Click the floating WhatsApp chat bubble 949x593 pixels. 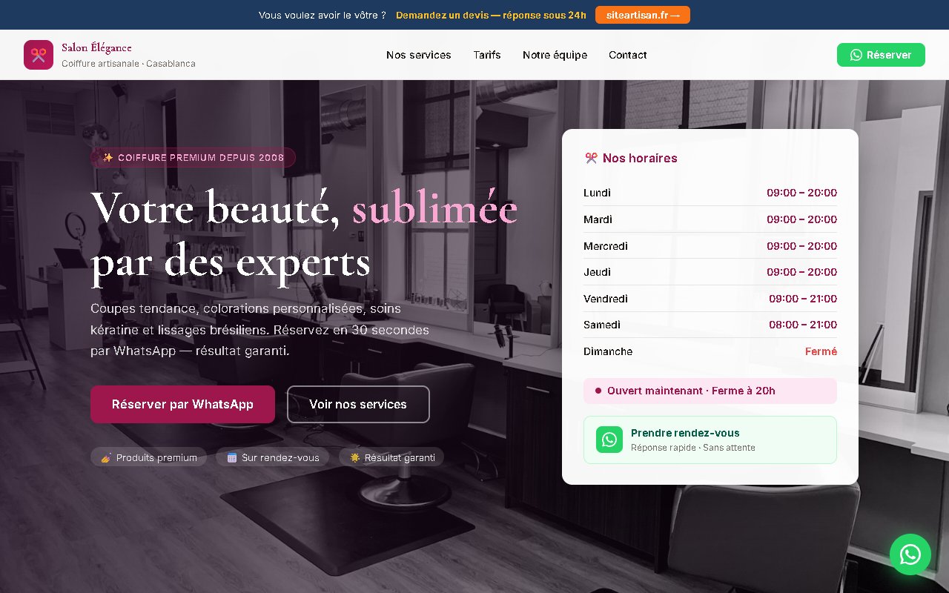(x=910, y=554)
